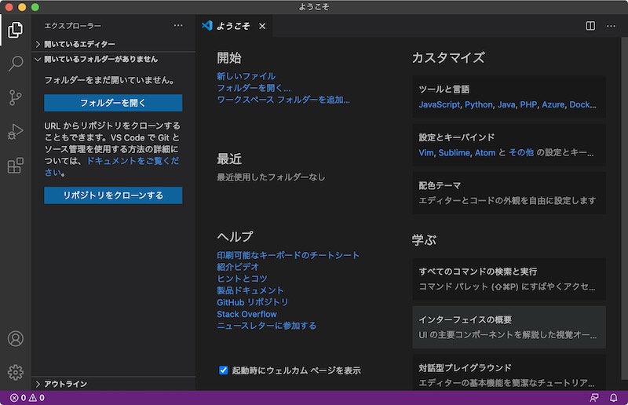628x405 pixels.
Task: Toggle 起動時にウェルカム ページを表示 checkbox
Action: point(224,370)
